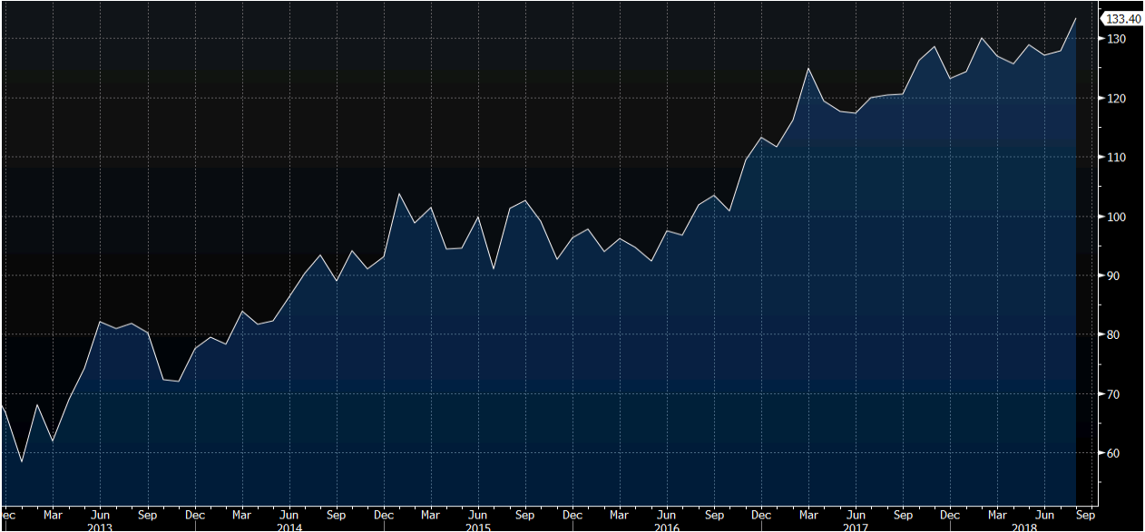Viewport: 1145px width, 532px height.
Task: Click the 130 y-axis label
Action: [x=1113, y=39]
